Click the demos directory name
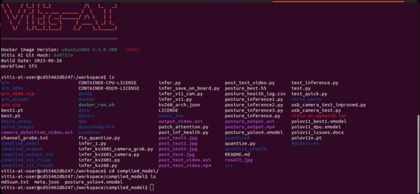420x194 pixels. tap(85, 94)
